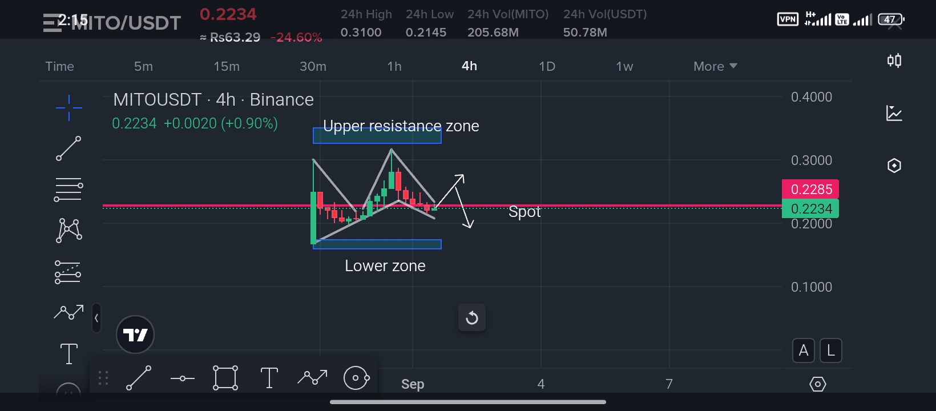This screenshot has width=936, height=411.
Task: Open the hamburger menu beside MITO/USDT
Action: (52, 23)
